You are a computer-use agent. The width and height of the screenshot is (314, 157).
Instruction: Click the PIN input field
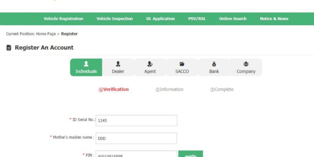click(136, 154)
